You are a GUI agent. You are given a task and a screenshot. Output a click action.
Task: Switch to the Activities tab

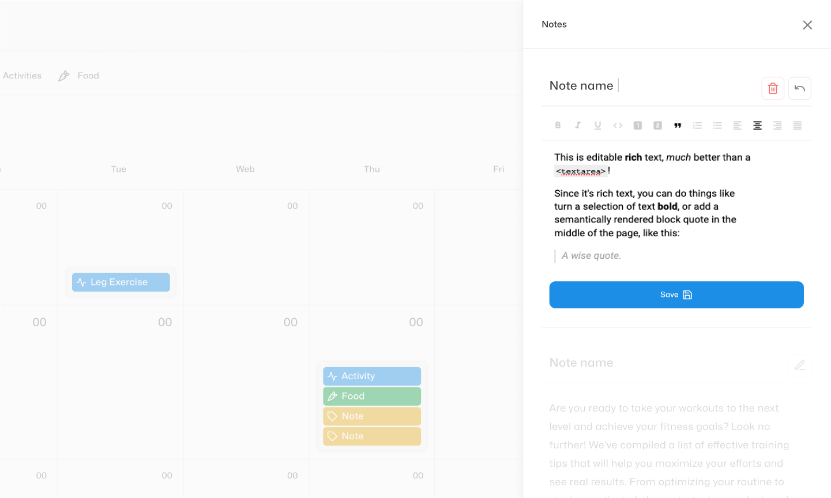coord(22,76)
